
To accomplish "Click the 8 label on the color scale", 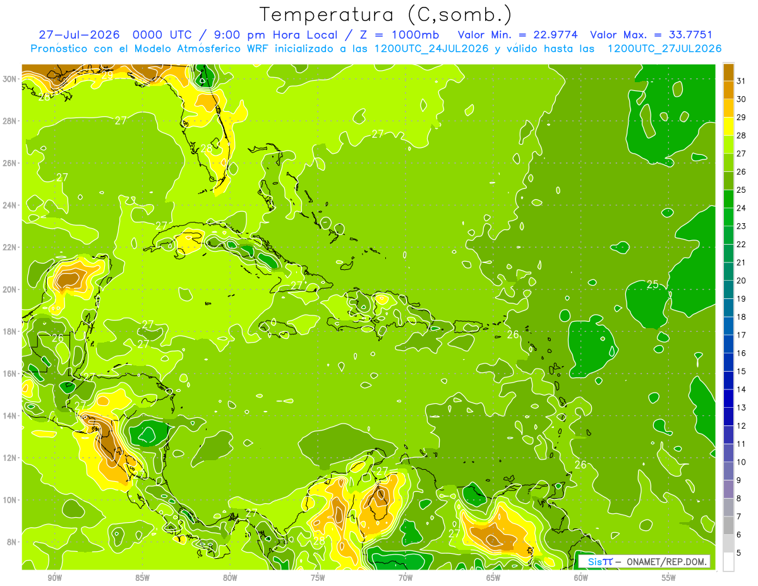I will pos(739,498).
